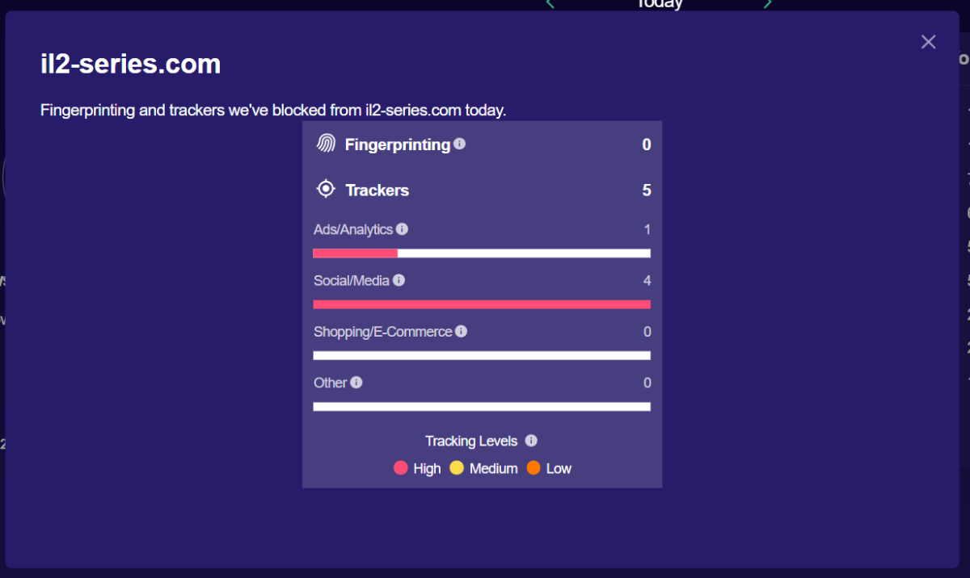
Task: Click the Ads/Analytics progress bar
Action: tap(482, 253)
